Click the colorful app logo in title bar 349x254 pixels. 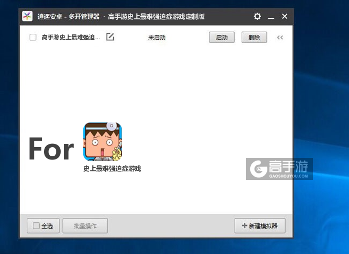pos(27,16)
